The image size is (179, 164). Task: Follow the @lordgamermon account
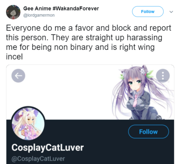(x=148, y=12)
